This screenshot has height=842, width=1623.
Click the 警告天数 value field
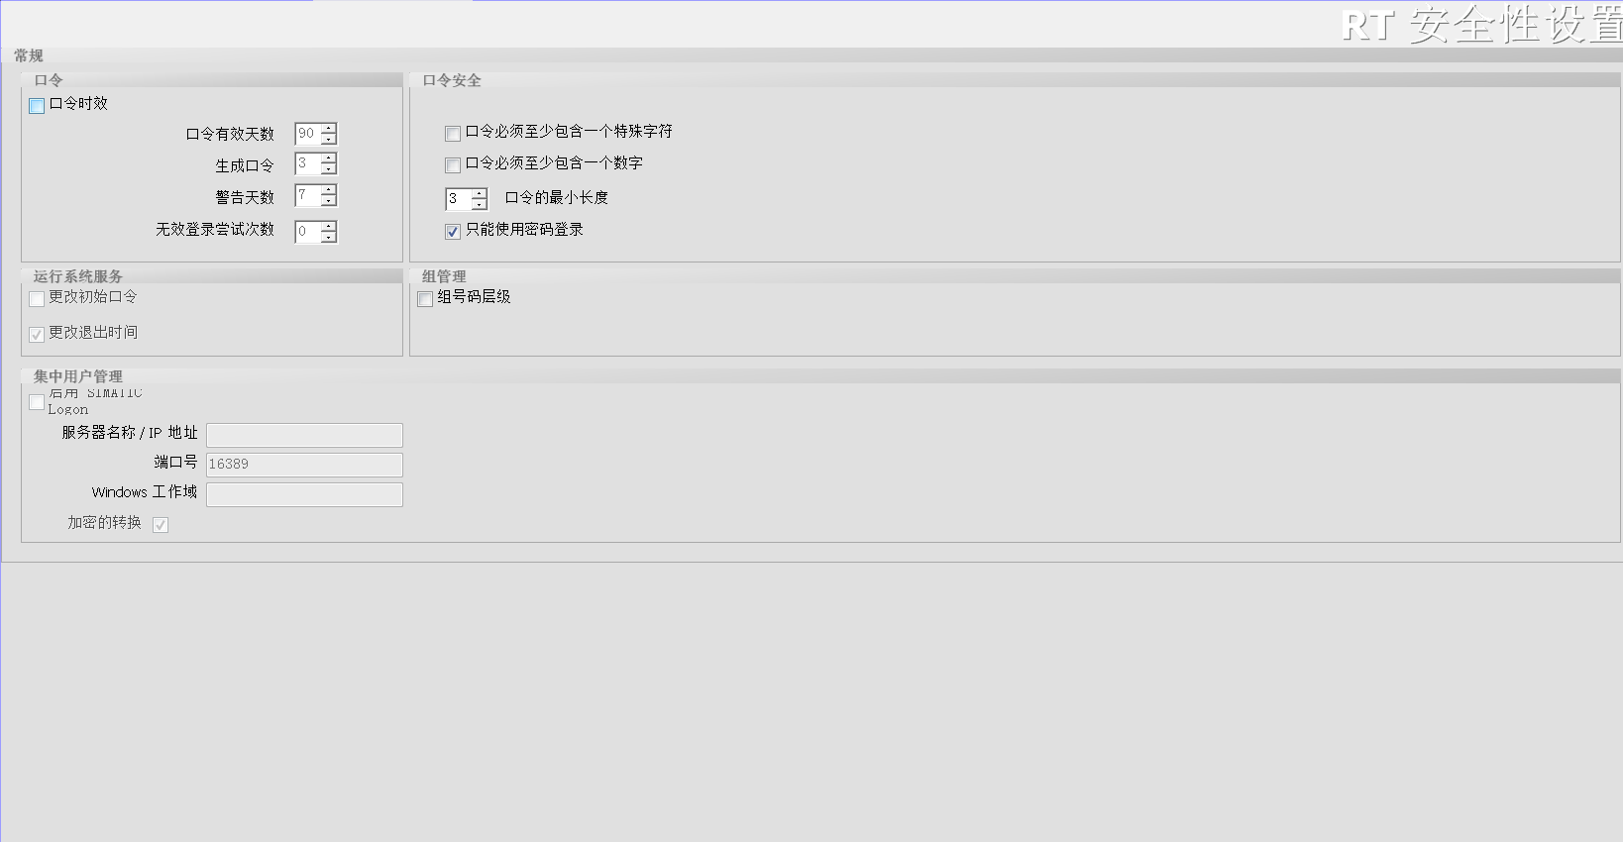click(x=307, y=196)
